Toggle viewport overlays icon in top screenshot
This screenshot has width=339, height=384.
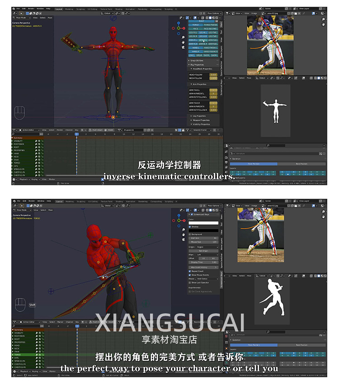(195, 18)
